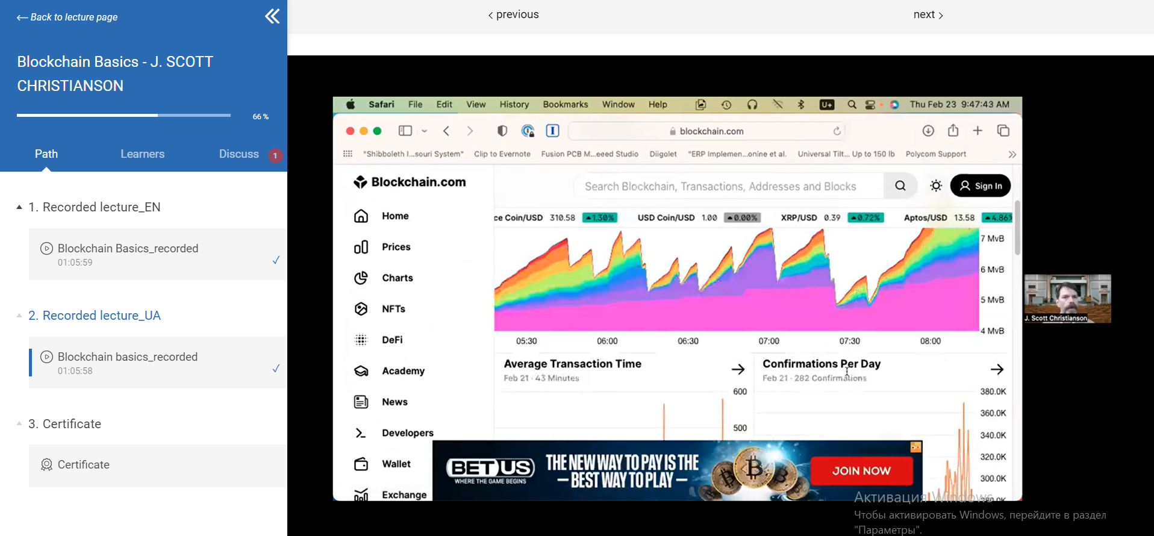The image size is (1154, 536).
Task: Click the course progress bar
Action: pos(123,115)
